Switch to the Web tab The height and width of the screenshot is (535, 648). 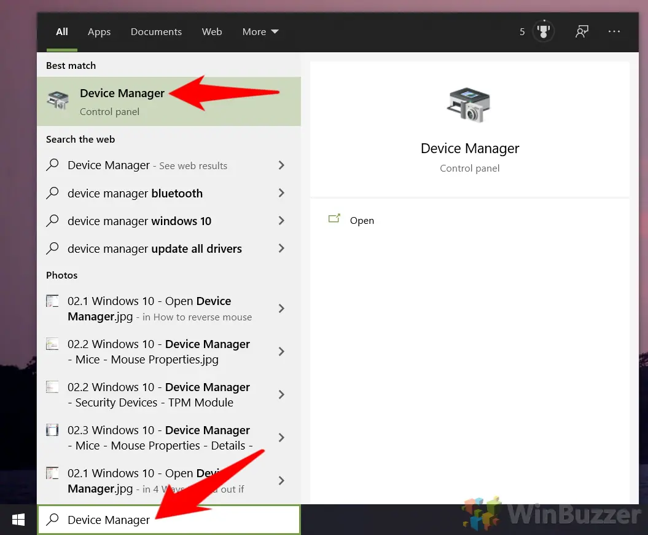click(x=212, y=32)
